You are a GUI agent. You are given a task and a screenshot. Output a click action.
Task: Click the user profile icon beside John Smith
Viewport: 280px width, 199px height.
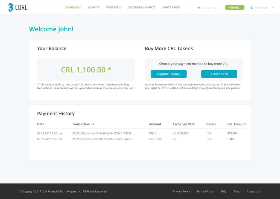(x=252, y=7)
